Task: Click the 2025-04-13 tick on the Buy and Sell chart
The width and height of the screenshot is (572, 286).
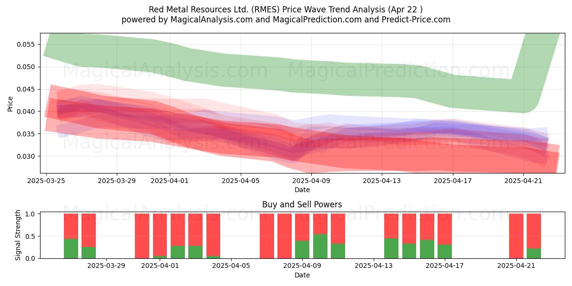Action: click(374, 266)
